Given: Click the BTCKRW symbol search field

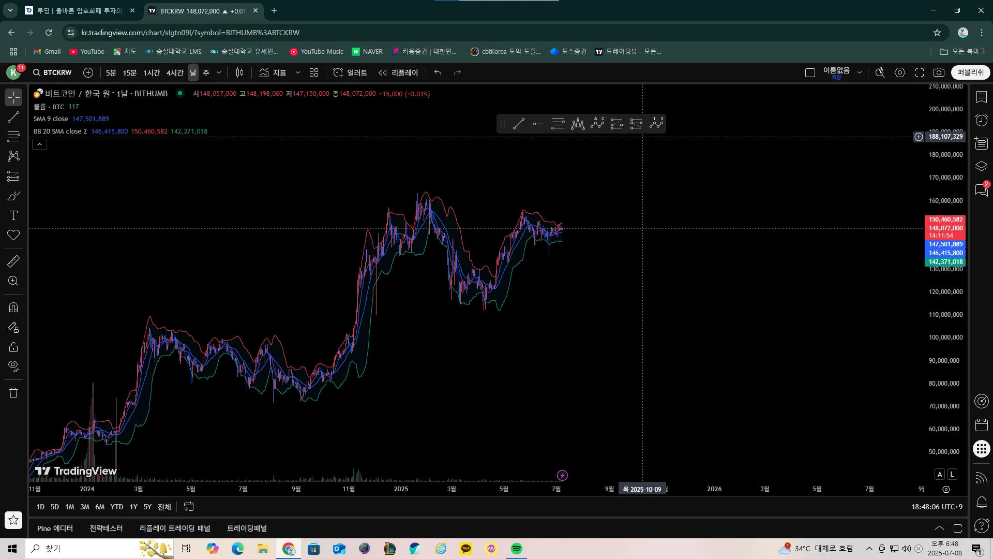Looking at the screenshot, I should [x=52, y=72].
